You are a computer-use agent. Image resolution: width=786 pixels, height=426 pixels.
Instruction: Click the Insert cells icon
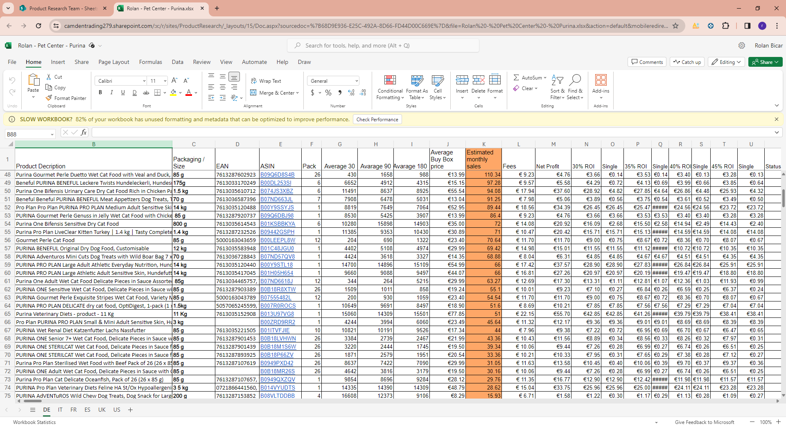point(462,79)
